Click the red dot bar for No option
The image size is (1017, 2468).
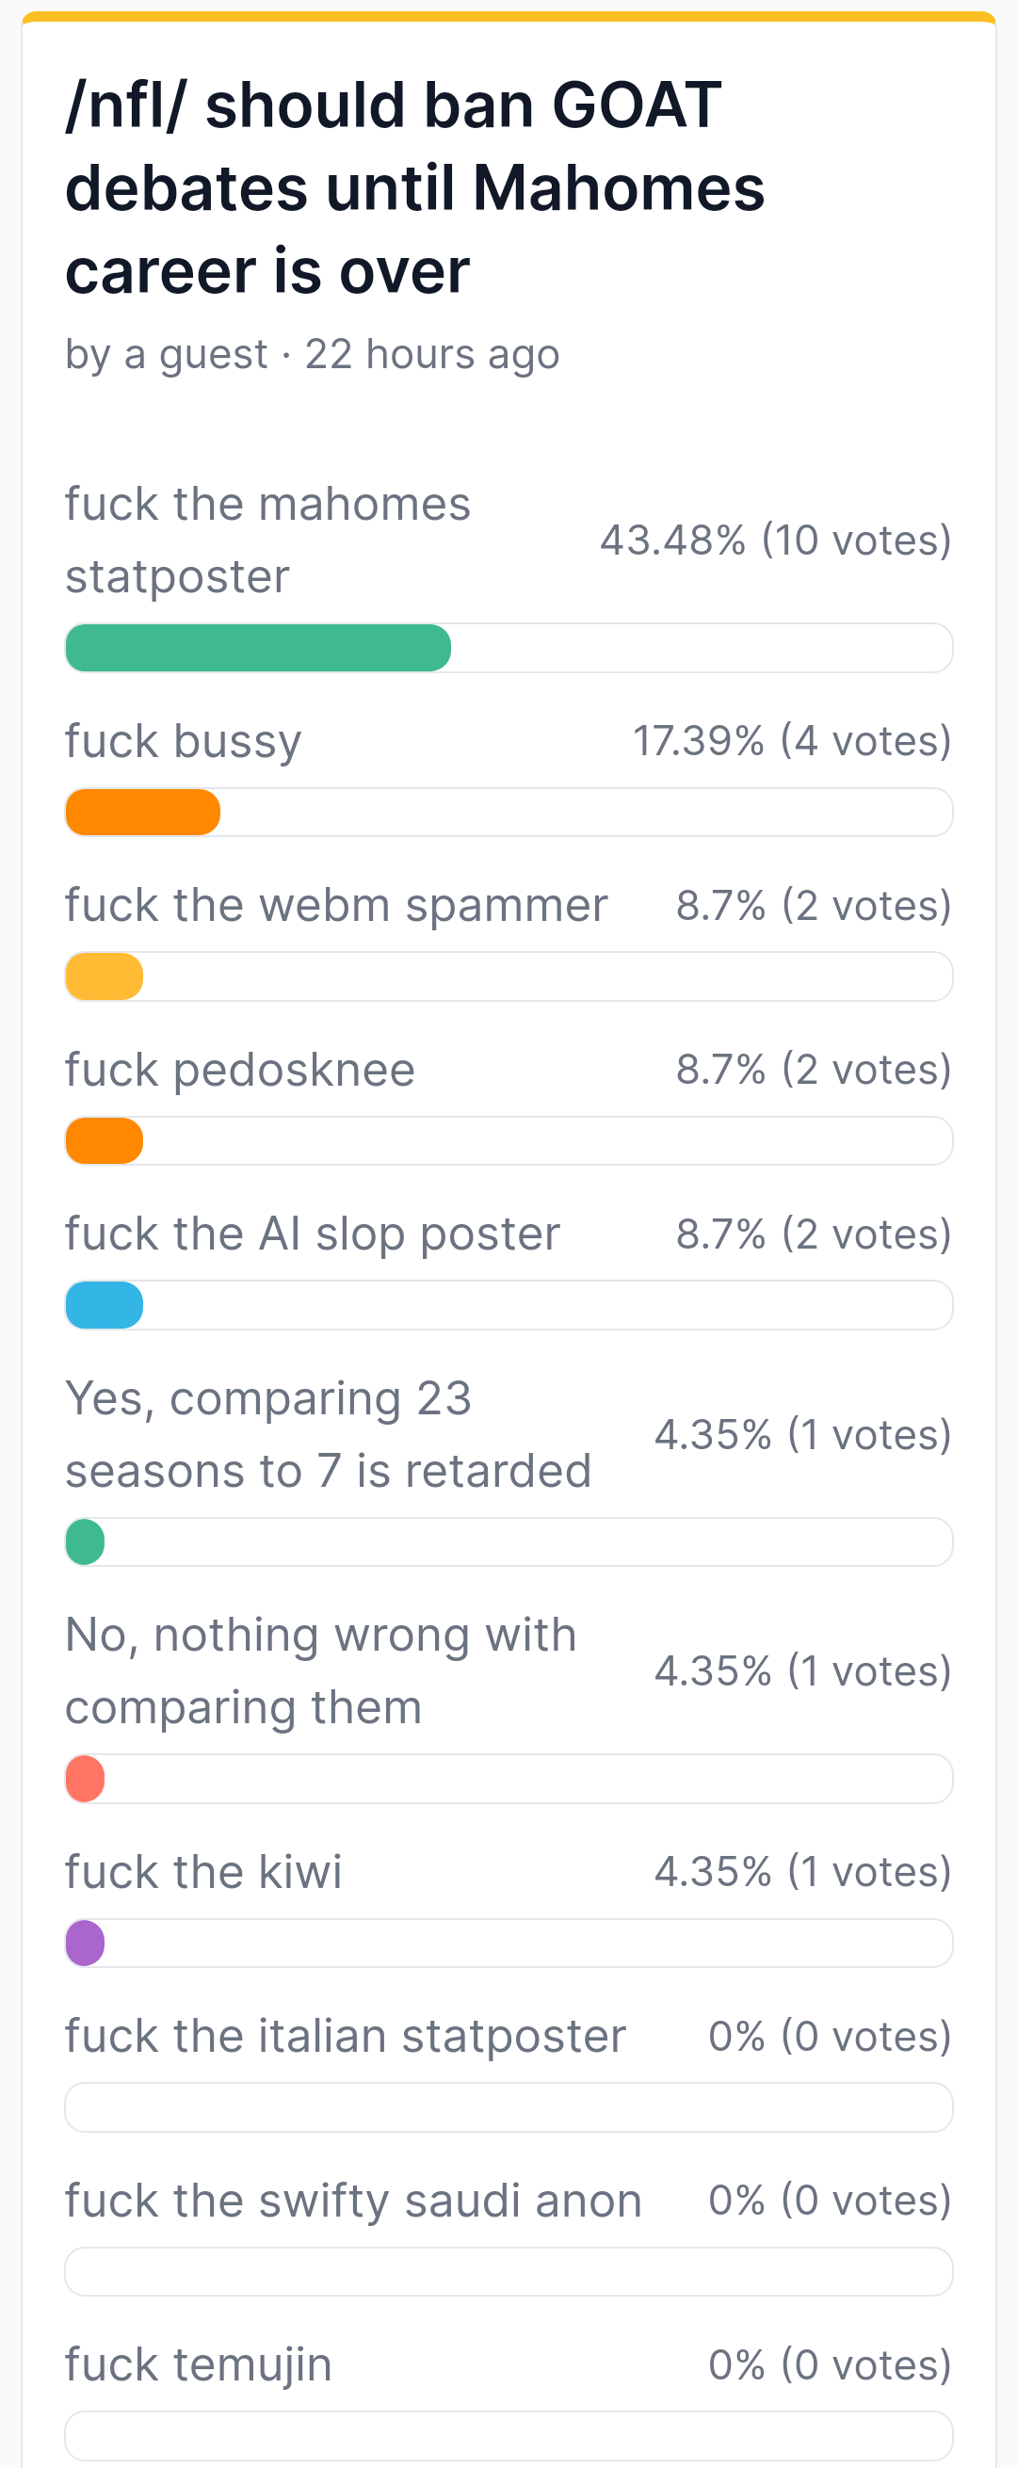(86, 1778)
